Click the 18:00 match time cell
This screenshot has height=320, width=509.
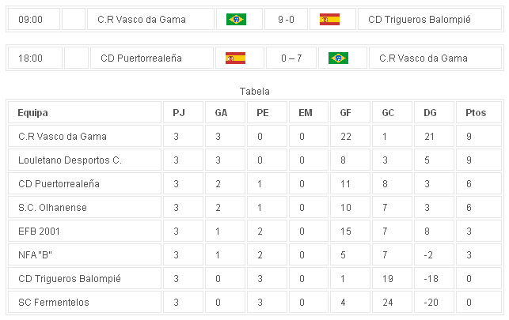click(x=31, y=58)
